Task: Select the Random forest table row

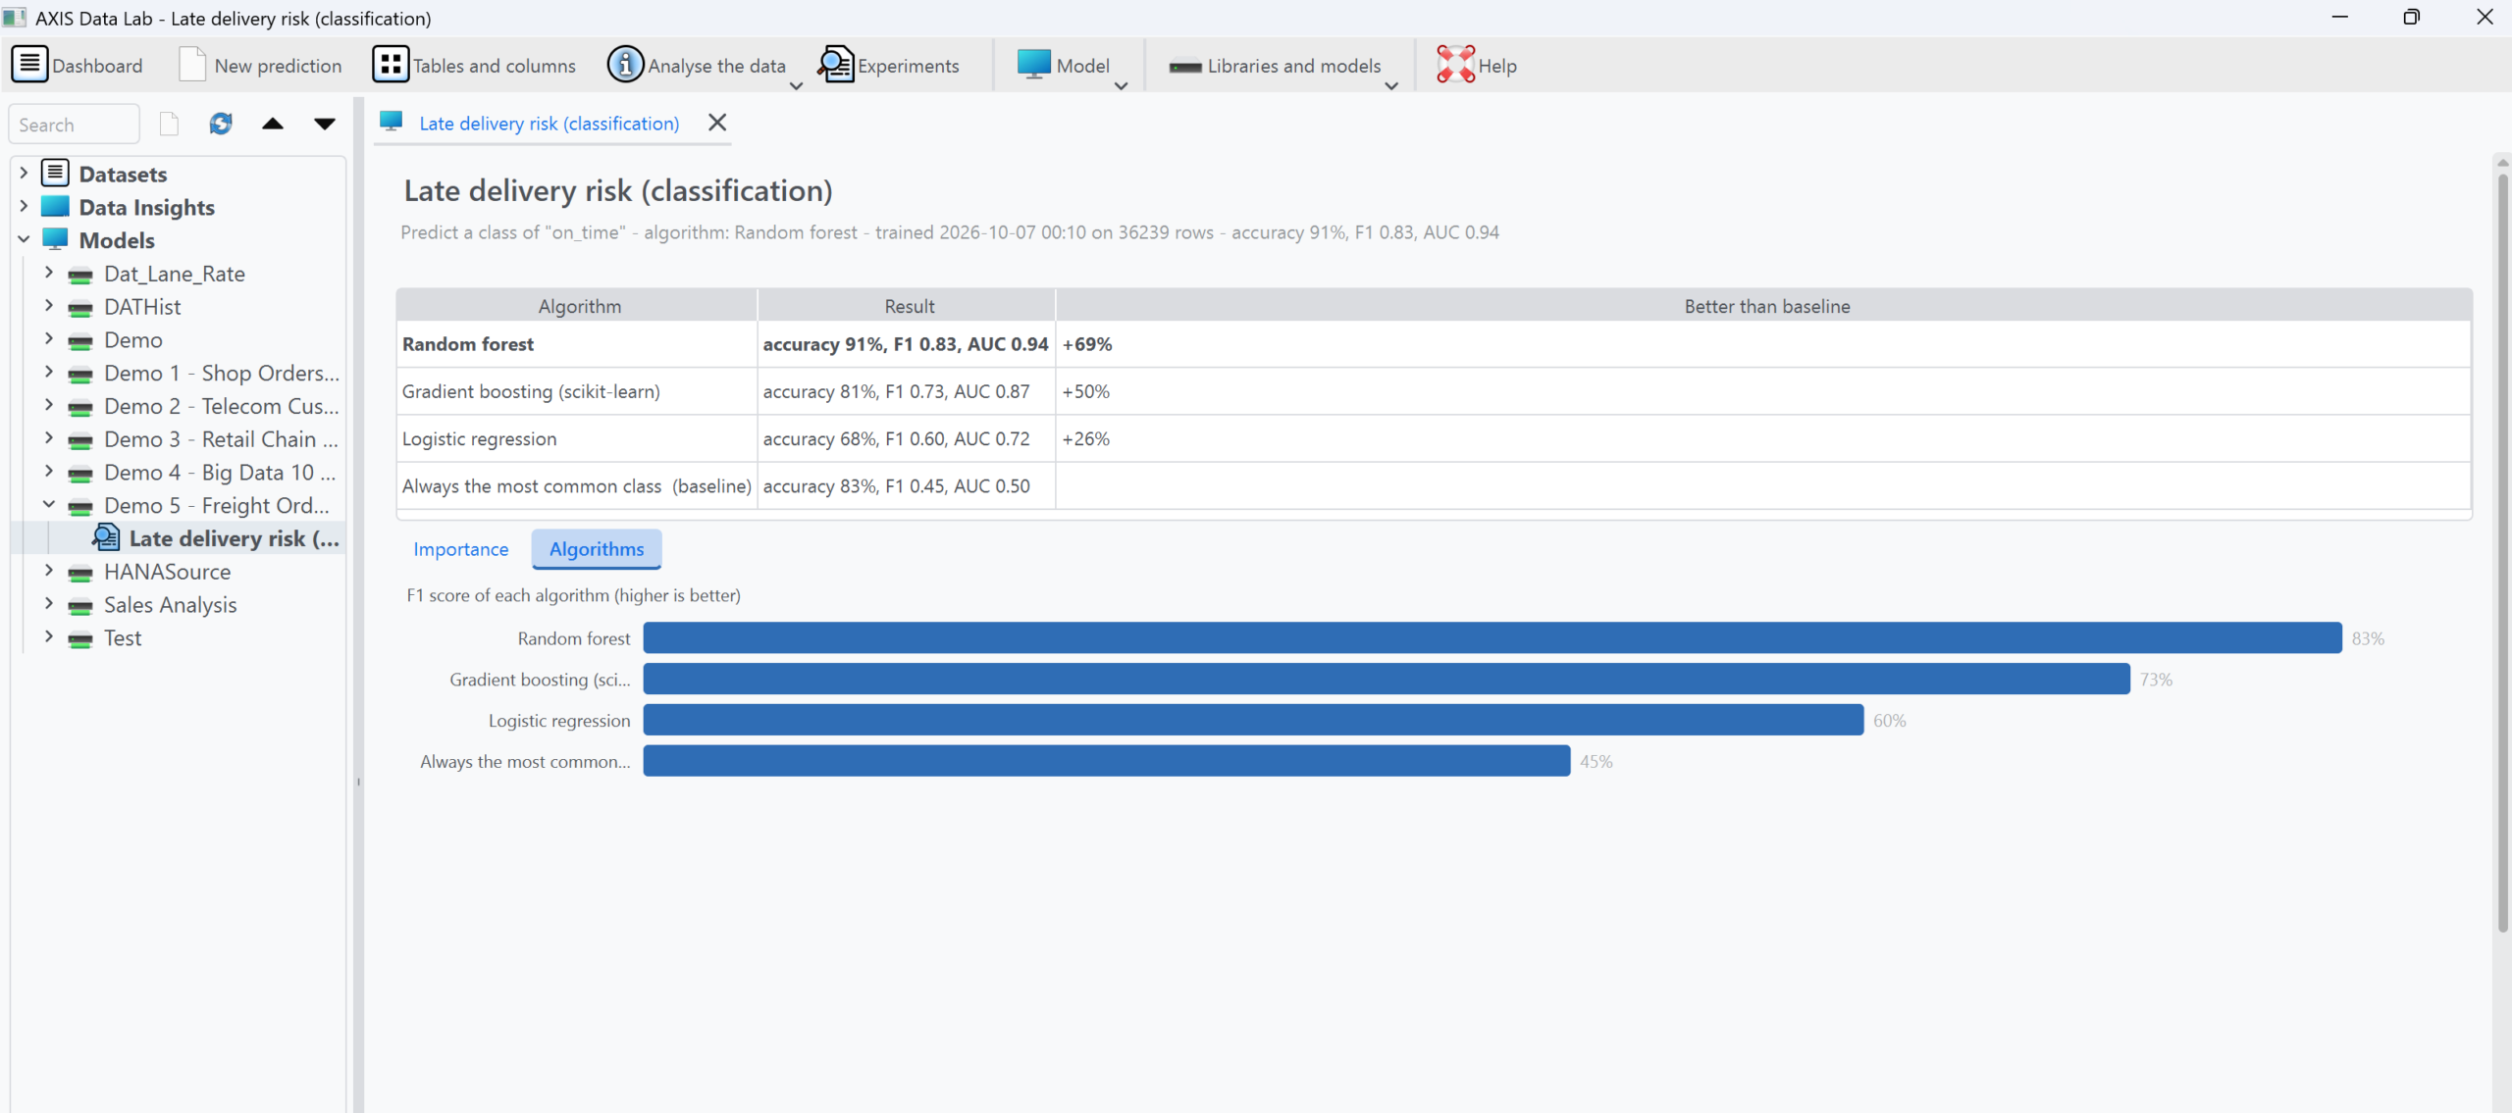Action: coord(1434,344)
